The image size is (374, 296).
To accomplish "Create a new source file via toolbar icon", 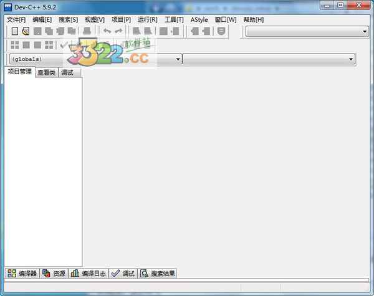I will pos(15,31).
